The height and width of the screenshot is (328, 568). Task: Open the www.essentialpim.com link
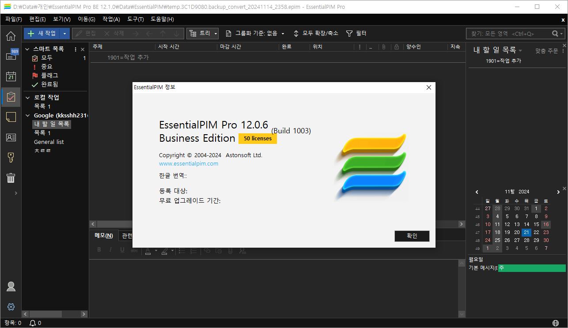click(x=189, y=163)
